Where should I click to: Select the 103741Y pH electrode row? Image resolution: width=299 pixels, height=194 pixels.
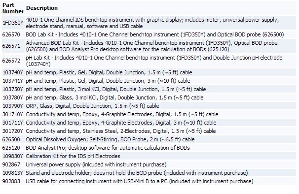coord(149,81)
